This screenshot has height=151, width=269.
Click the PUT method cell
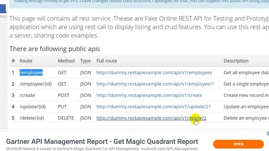point(62,107)
